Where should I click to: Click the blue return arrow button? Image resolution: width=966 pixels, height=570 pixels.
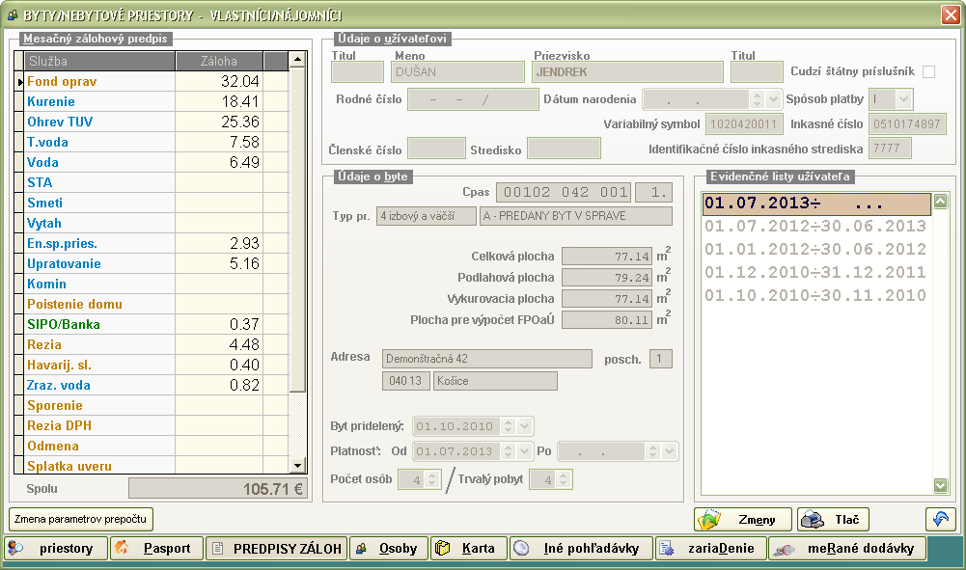pyautogui.click(x=940, y=519)
